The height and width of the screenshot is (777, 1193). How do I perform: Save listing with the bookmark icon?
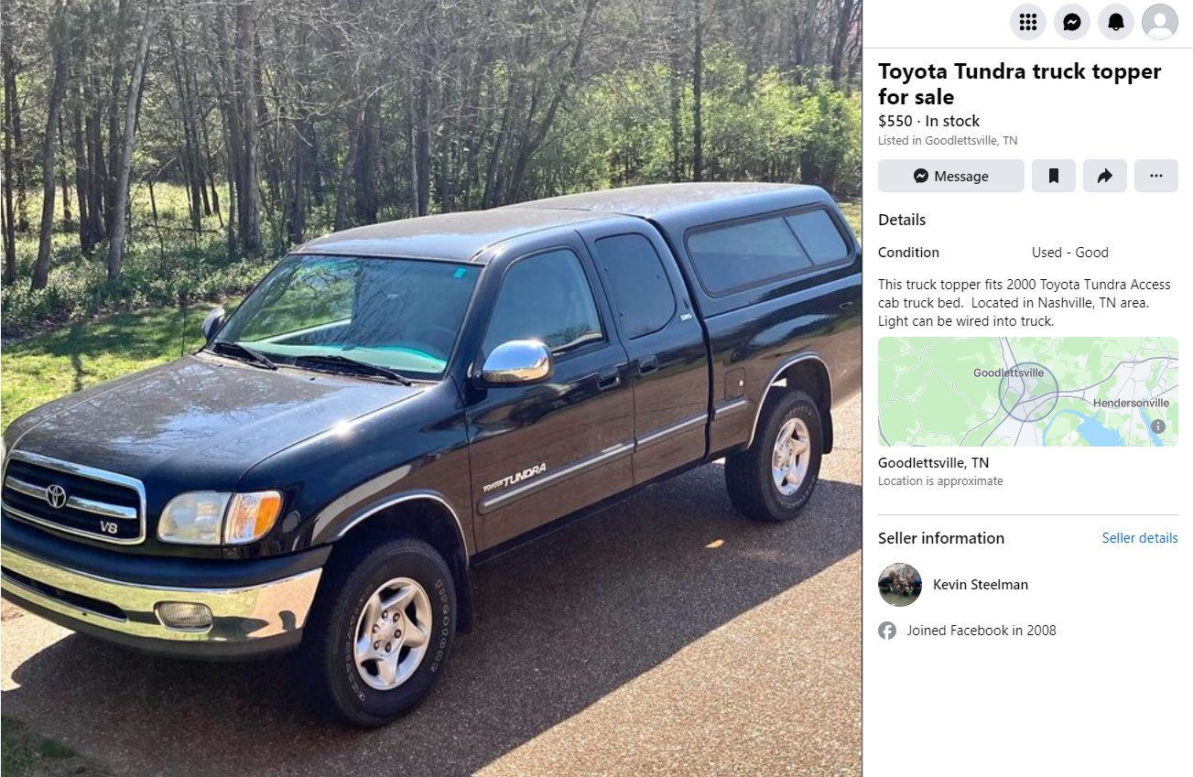(1054, 176)
